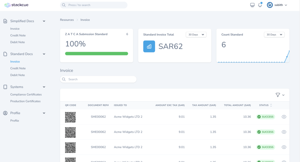Go to Resources breadcrumb link
Screen dimensions: 300x162
[67, 20]
